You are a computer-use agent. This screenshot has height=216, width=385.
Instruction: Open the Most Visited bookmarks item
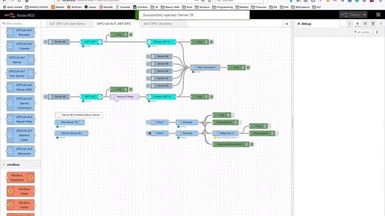[x=13, y=7]
